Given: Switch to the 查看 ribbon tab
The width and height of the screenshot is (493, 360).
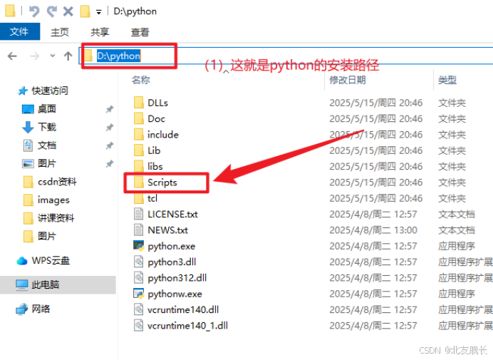Looking at the screenshot, I should (140, 32).
